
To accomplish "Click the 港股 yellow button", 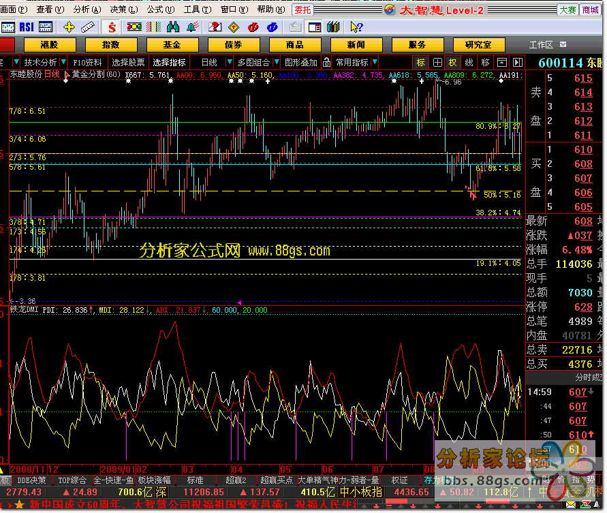I will [49, 45].
